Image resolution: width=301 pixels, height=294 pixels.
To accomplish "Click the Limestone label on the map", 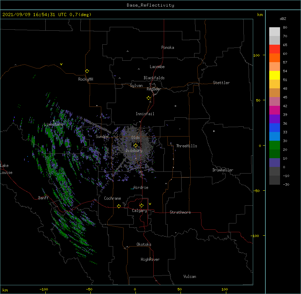I will coord(53,124).
